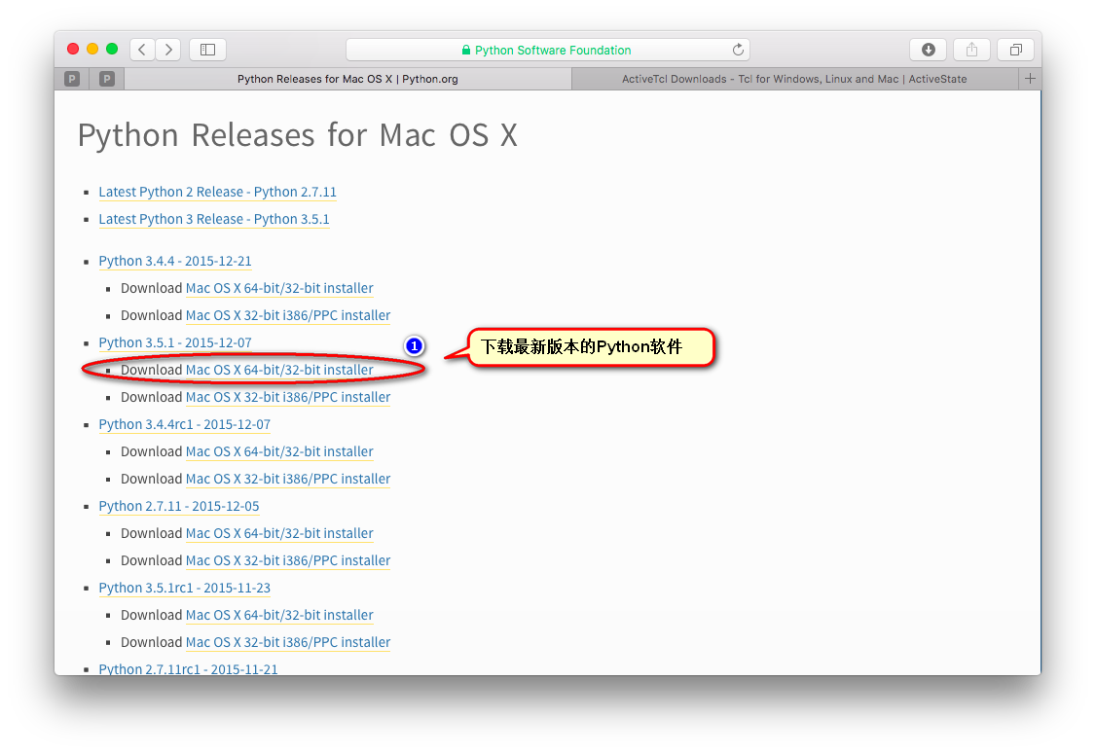Download 32-bit i386/PPC installer for Python 3.4.4rc1

pos(288,480)
